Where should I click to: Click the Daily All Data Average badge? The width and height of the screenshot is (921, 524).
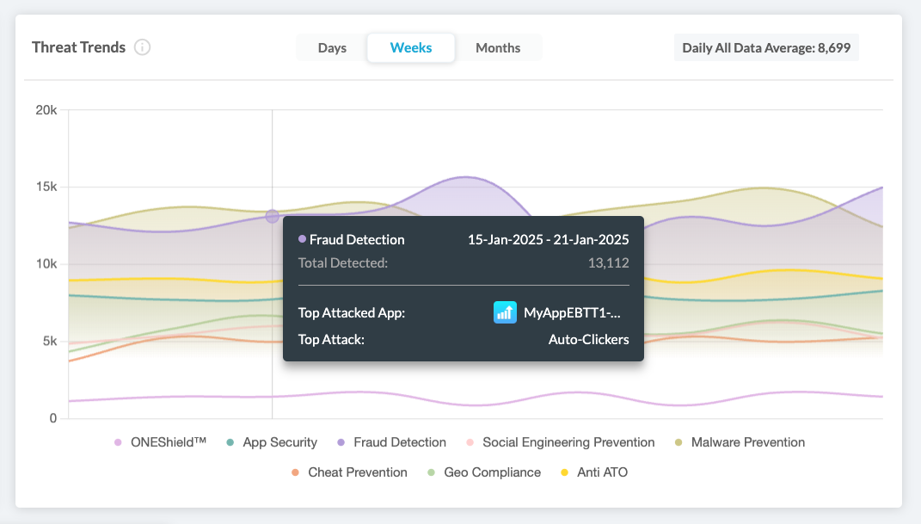(x=766, y=48)
